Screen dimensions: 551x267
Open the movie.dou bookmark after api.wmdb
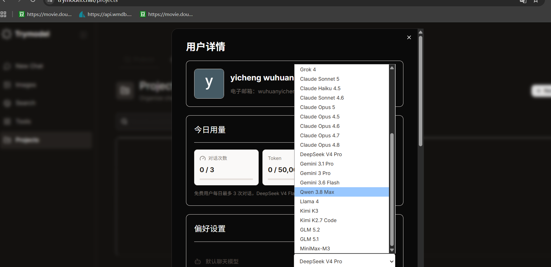coord(166,14)
